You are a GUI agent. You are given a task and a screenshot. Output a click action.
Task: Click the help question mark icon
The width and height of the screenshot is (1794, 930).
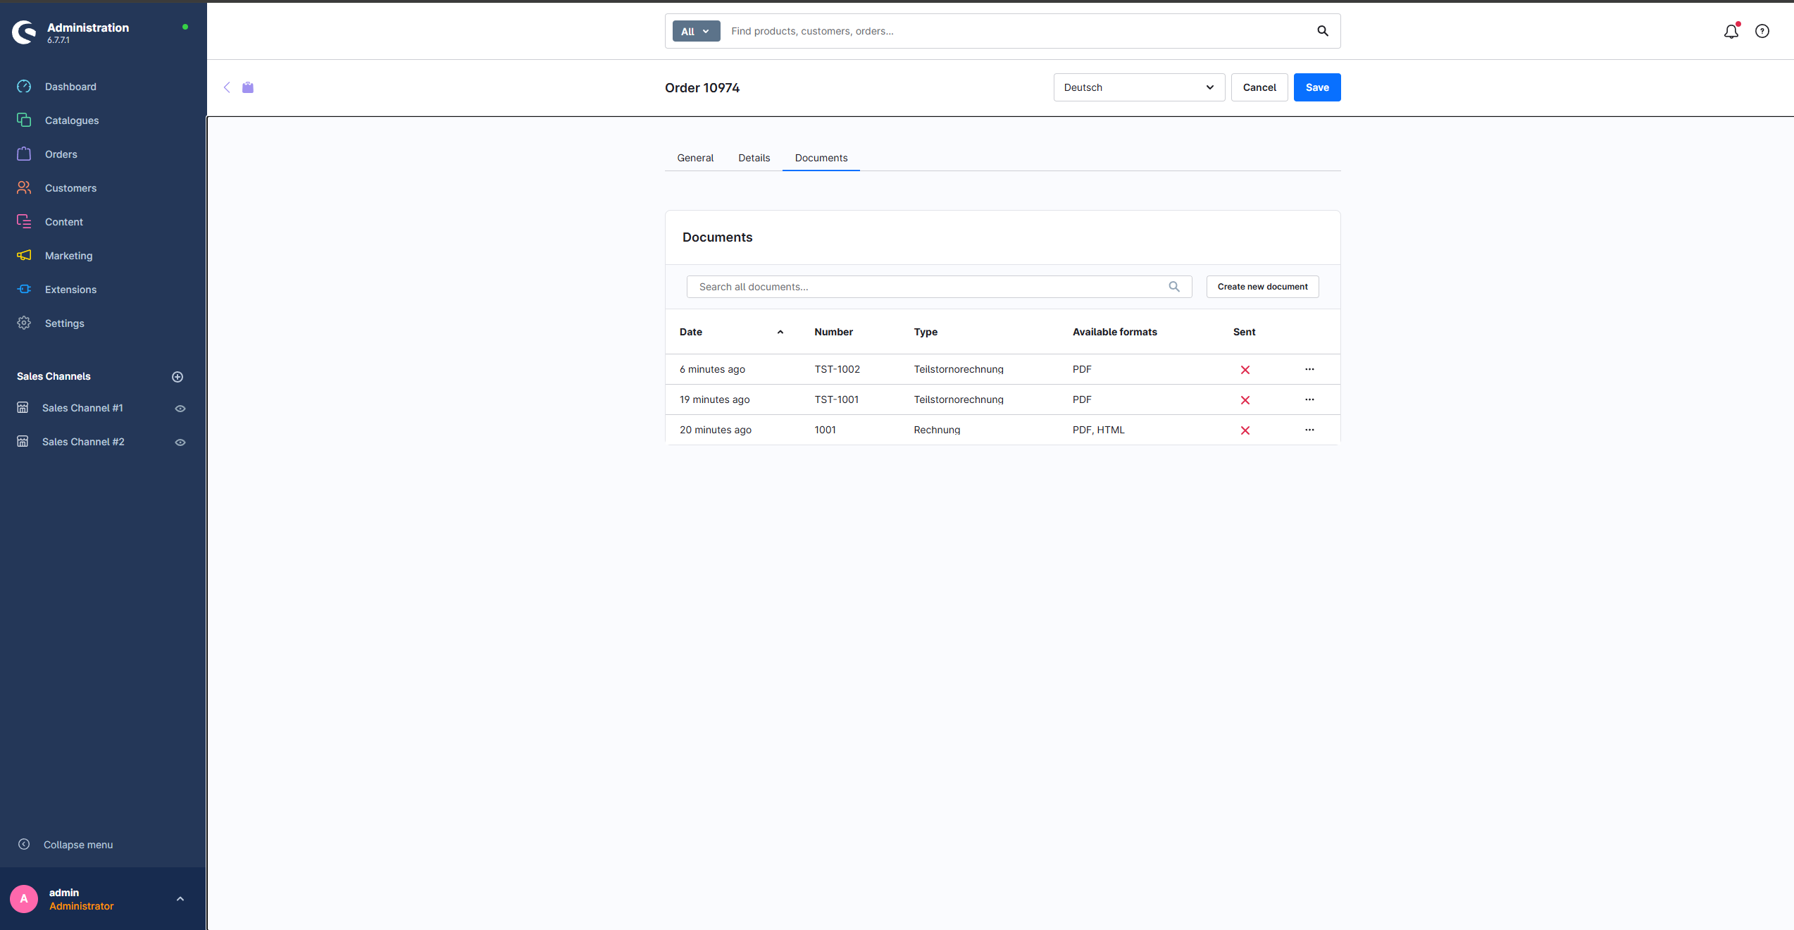[1762, 31]
